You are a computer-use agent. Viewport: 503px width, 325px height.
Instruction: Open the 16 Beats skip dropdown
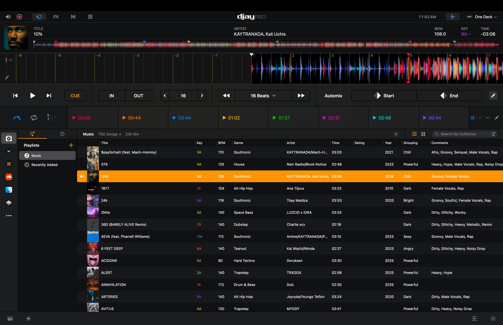coord(264,96)
